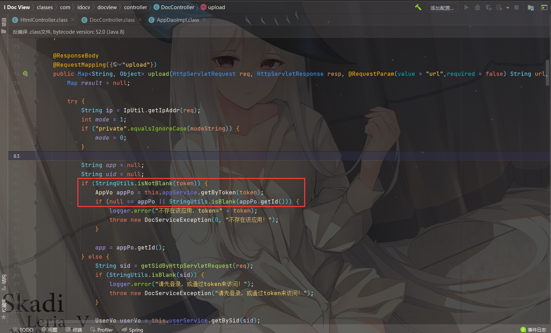
Task: Collapse the else block fold at line 94
Action: pos(36,257)
